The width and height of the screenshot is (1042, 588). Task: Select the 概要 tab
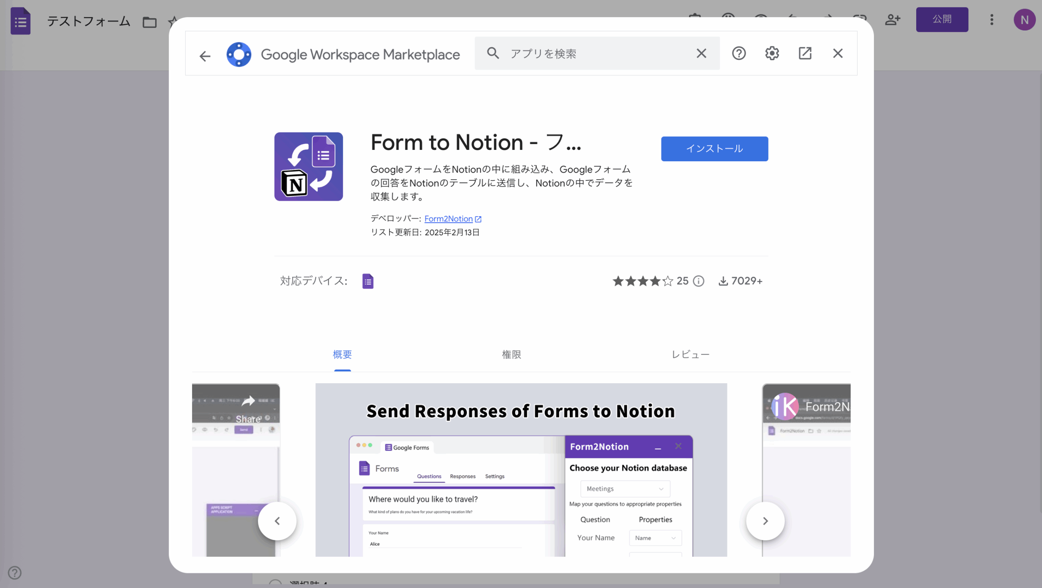click(342, 355)
